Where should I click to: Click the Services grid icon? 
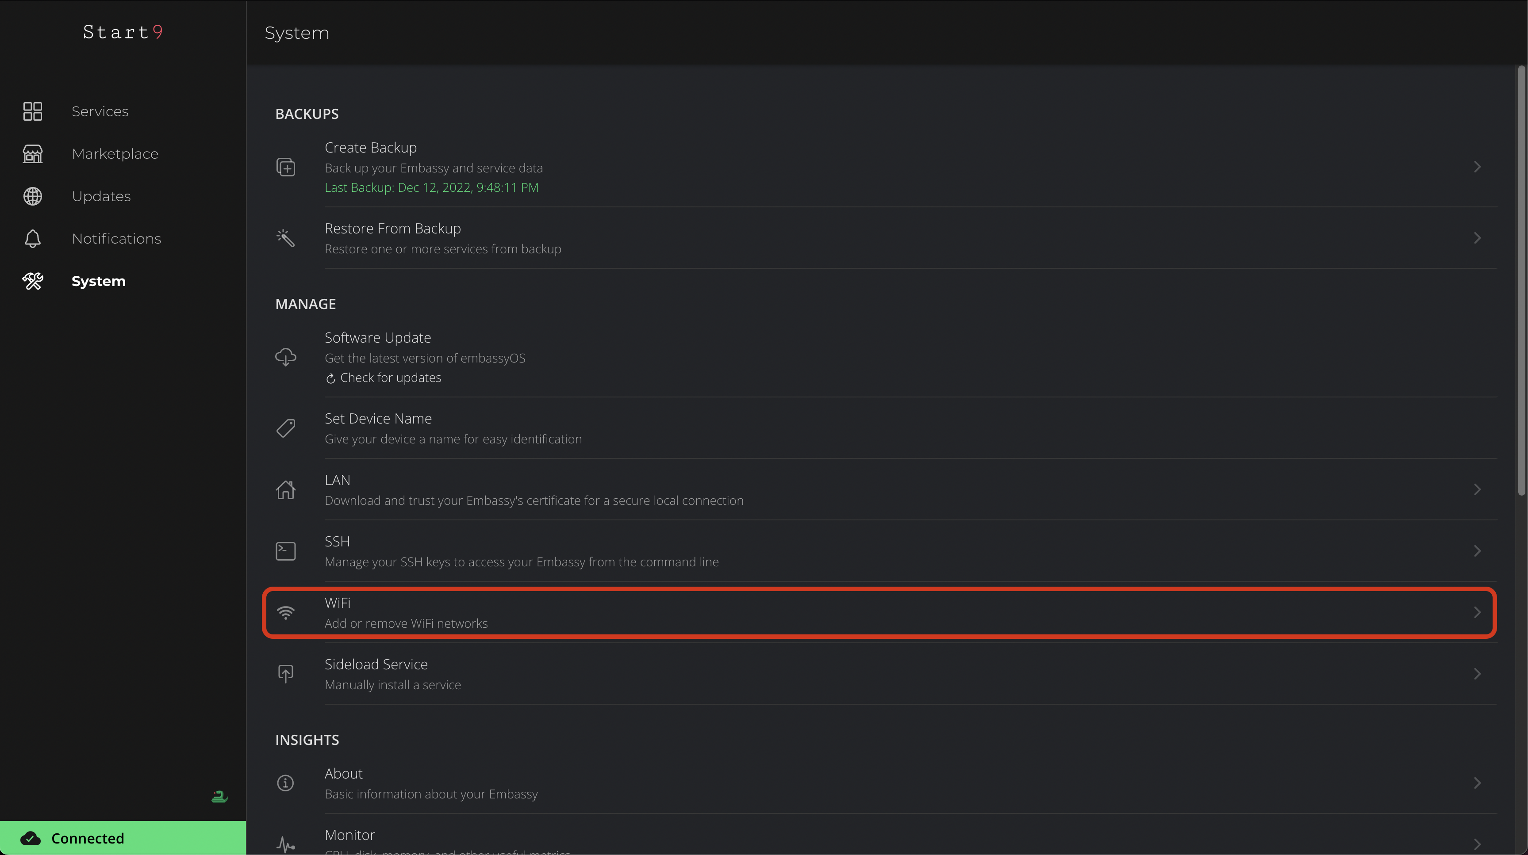pos(33,111)
